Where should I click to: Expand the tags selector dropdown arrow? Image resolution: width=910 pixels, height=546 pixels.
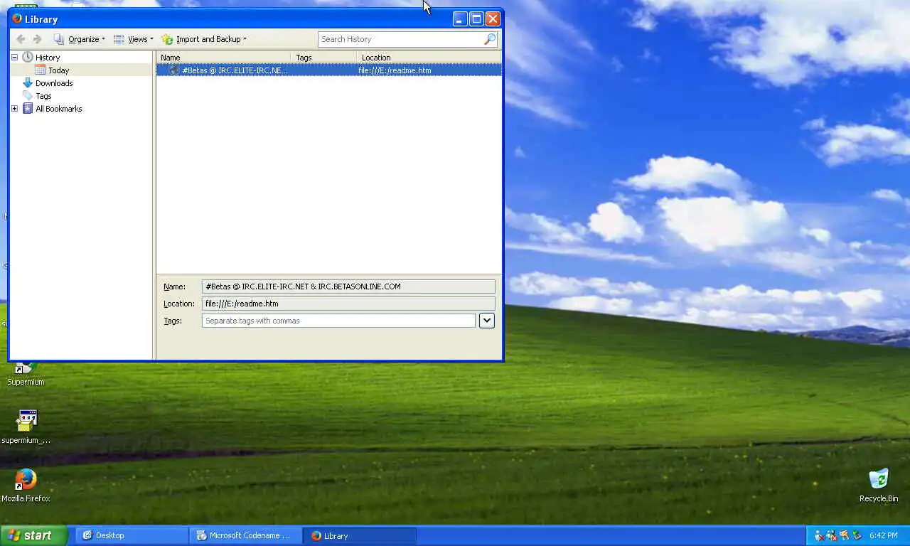(486, 321)
